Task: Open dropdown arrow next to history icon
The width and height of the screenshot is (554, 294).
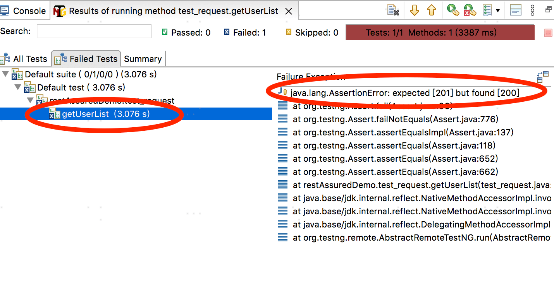Action: point(498,10)
